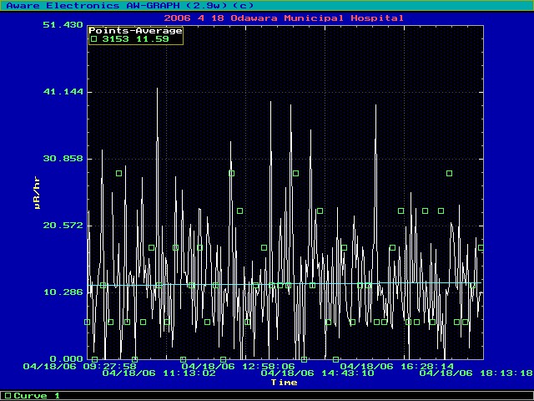This screenshot has width=534, height=401.
Task: Click the Time x-axis title
Action: click(x=284, y=382)
